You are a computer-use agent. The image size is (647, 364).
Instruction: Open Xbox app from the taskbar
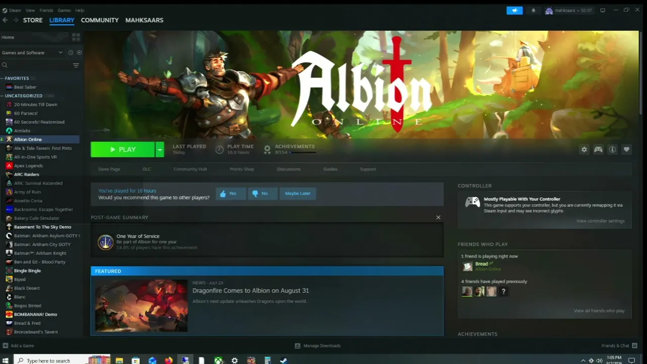coord(218,360)
